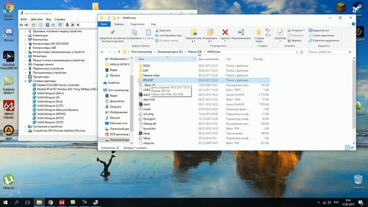Screen dimensions: 368x207
Task: Click Select all (Выделить все)
Action: [x=319, y=30]
